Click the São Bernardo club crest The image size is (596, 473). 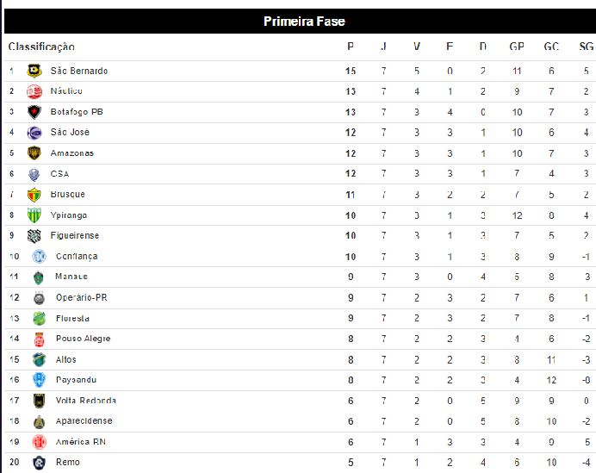34,71
